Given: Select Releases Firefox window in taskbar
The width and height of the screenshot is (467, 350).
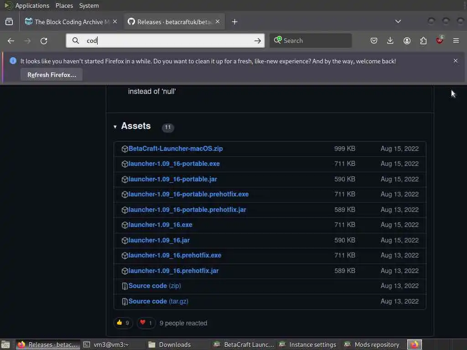Looking at the screenshot, I should (48, 345).
